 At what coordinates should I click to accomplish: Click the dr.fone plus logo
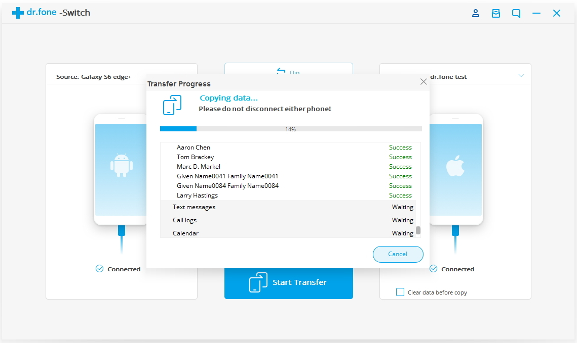point(18,13)
